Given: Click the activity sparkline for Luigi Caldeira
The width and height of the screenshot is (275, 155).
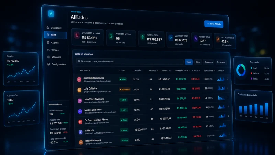Looking at the screenshot, I should click(x=221, y=88).
